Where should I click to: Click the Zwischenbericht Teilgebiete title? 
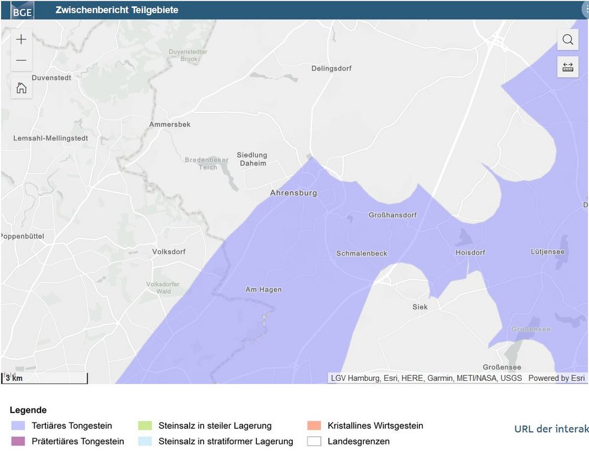point(117,10)
